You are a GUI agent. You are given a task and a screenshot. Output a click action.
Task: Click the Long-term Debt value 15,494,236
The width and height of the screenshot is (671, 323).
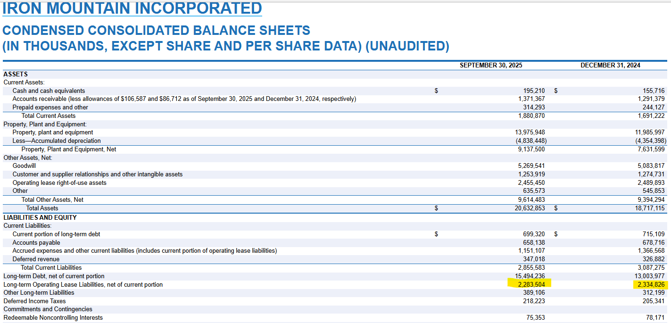click(530, 276)
